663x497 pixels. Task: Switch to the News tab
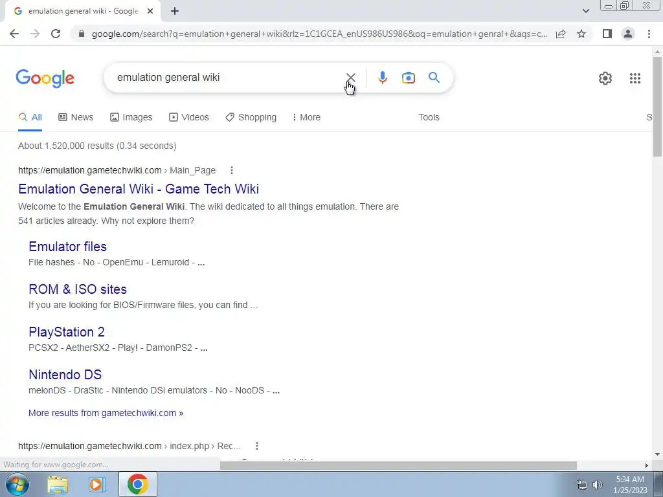76,118
